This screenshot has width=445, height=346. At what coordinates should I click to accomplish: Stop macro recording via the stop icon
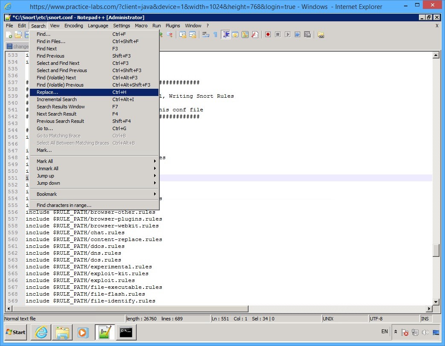click(279, 35)
